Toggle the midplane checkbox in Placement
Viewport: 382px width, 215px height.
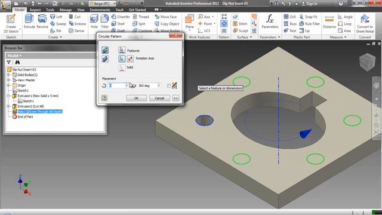(169, 86)
